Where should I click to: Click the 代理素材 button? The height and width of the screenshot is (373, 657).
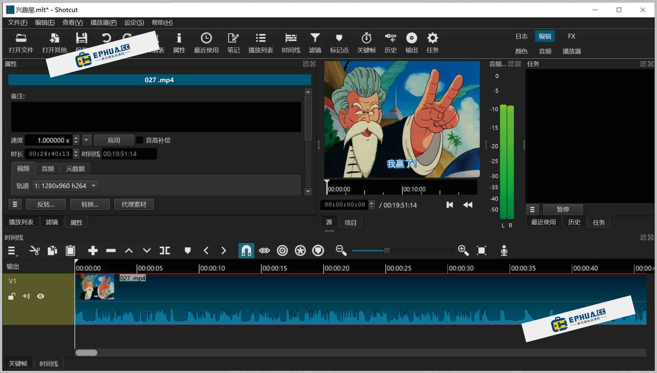[x=134, y=204]
